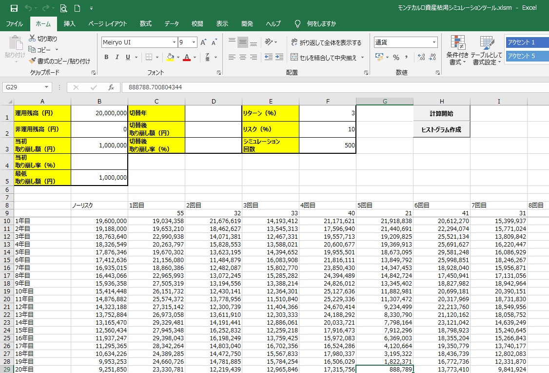Open the ファイル tab

coord(14,23)
